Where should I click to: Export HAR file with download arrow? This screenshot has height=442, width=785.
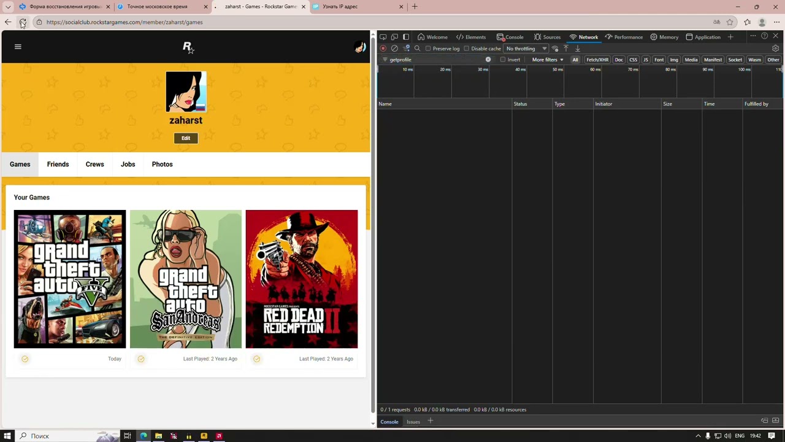click(578, 48)
